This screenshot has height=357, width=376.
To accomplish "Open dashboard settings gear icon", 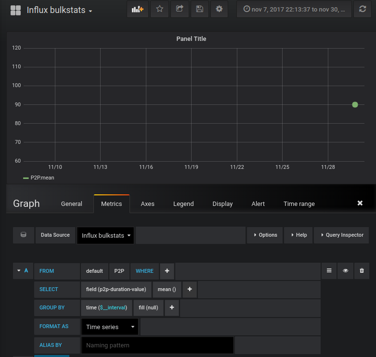I will [x=219, y=9].
